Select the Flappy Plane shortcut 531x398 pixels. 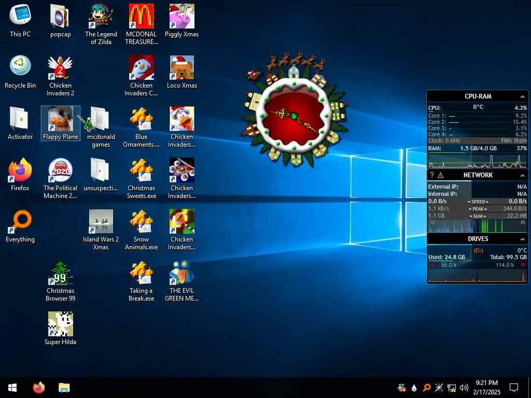pyautogui.click(x=60, y=123)
